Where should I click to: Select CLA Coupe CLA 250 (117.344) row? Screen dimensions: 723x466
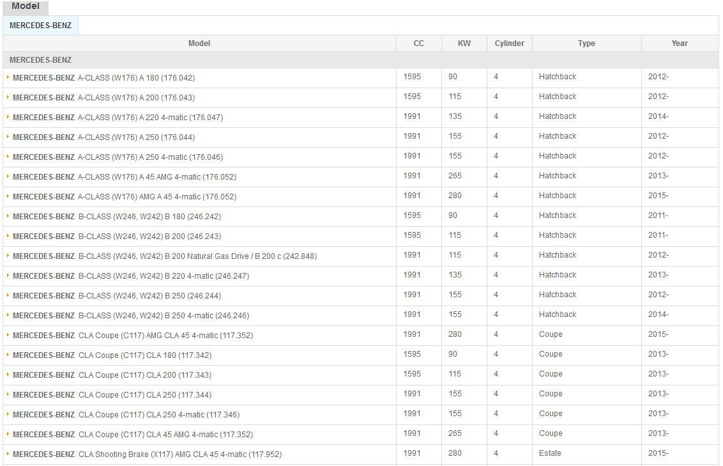[361, 396]
